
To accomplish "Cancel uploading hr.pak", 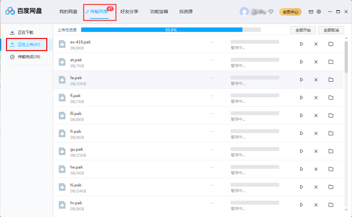I will point(316,205).
